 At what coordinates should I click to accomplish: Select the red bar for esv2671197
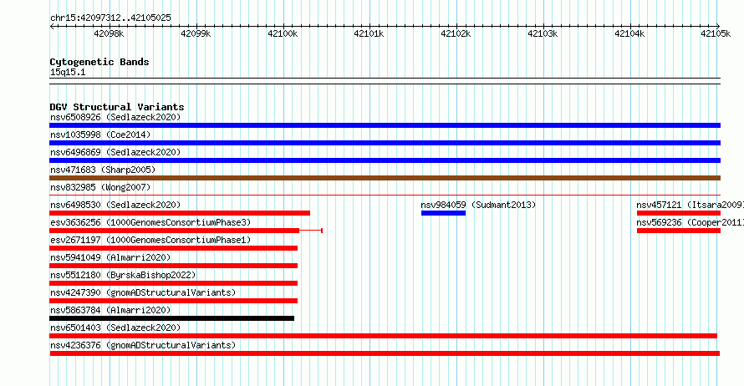[173, 248]
